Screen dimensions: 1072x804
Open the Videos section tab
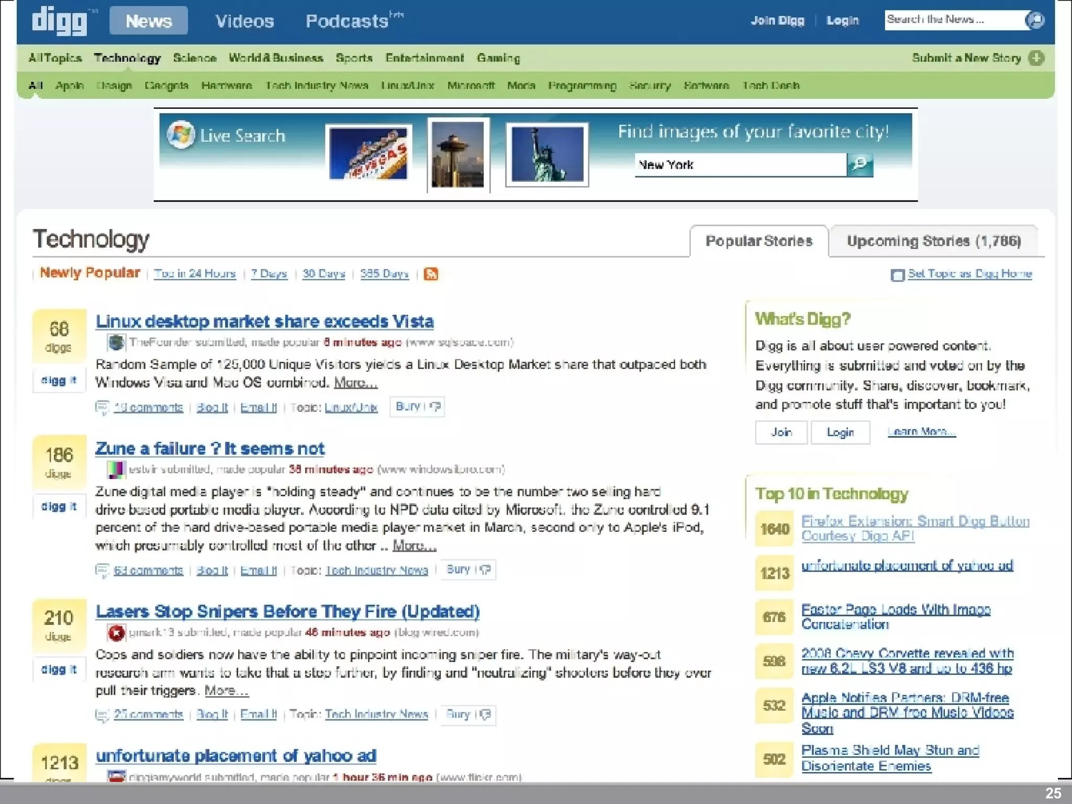pyautogui.click(x=244, y=21)
